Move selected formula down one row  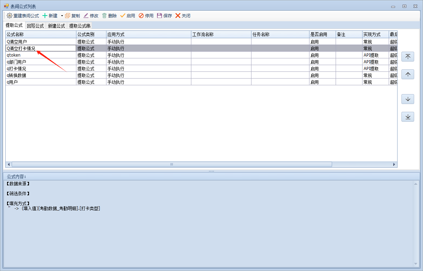(408, 99)
